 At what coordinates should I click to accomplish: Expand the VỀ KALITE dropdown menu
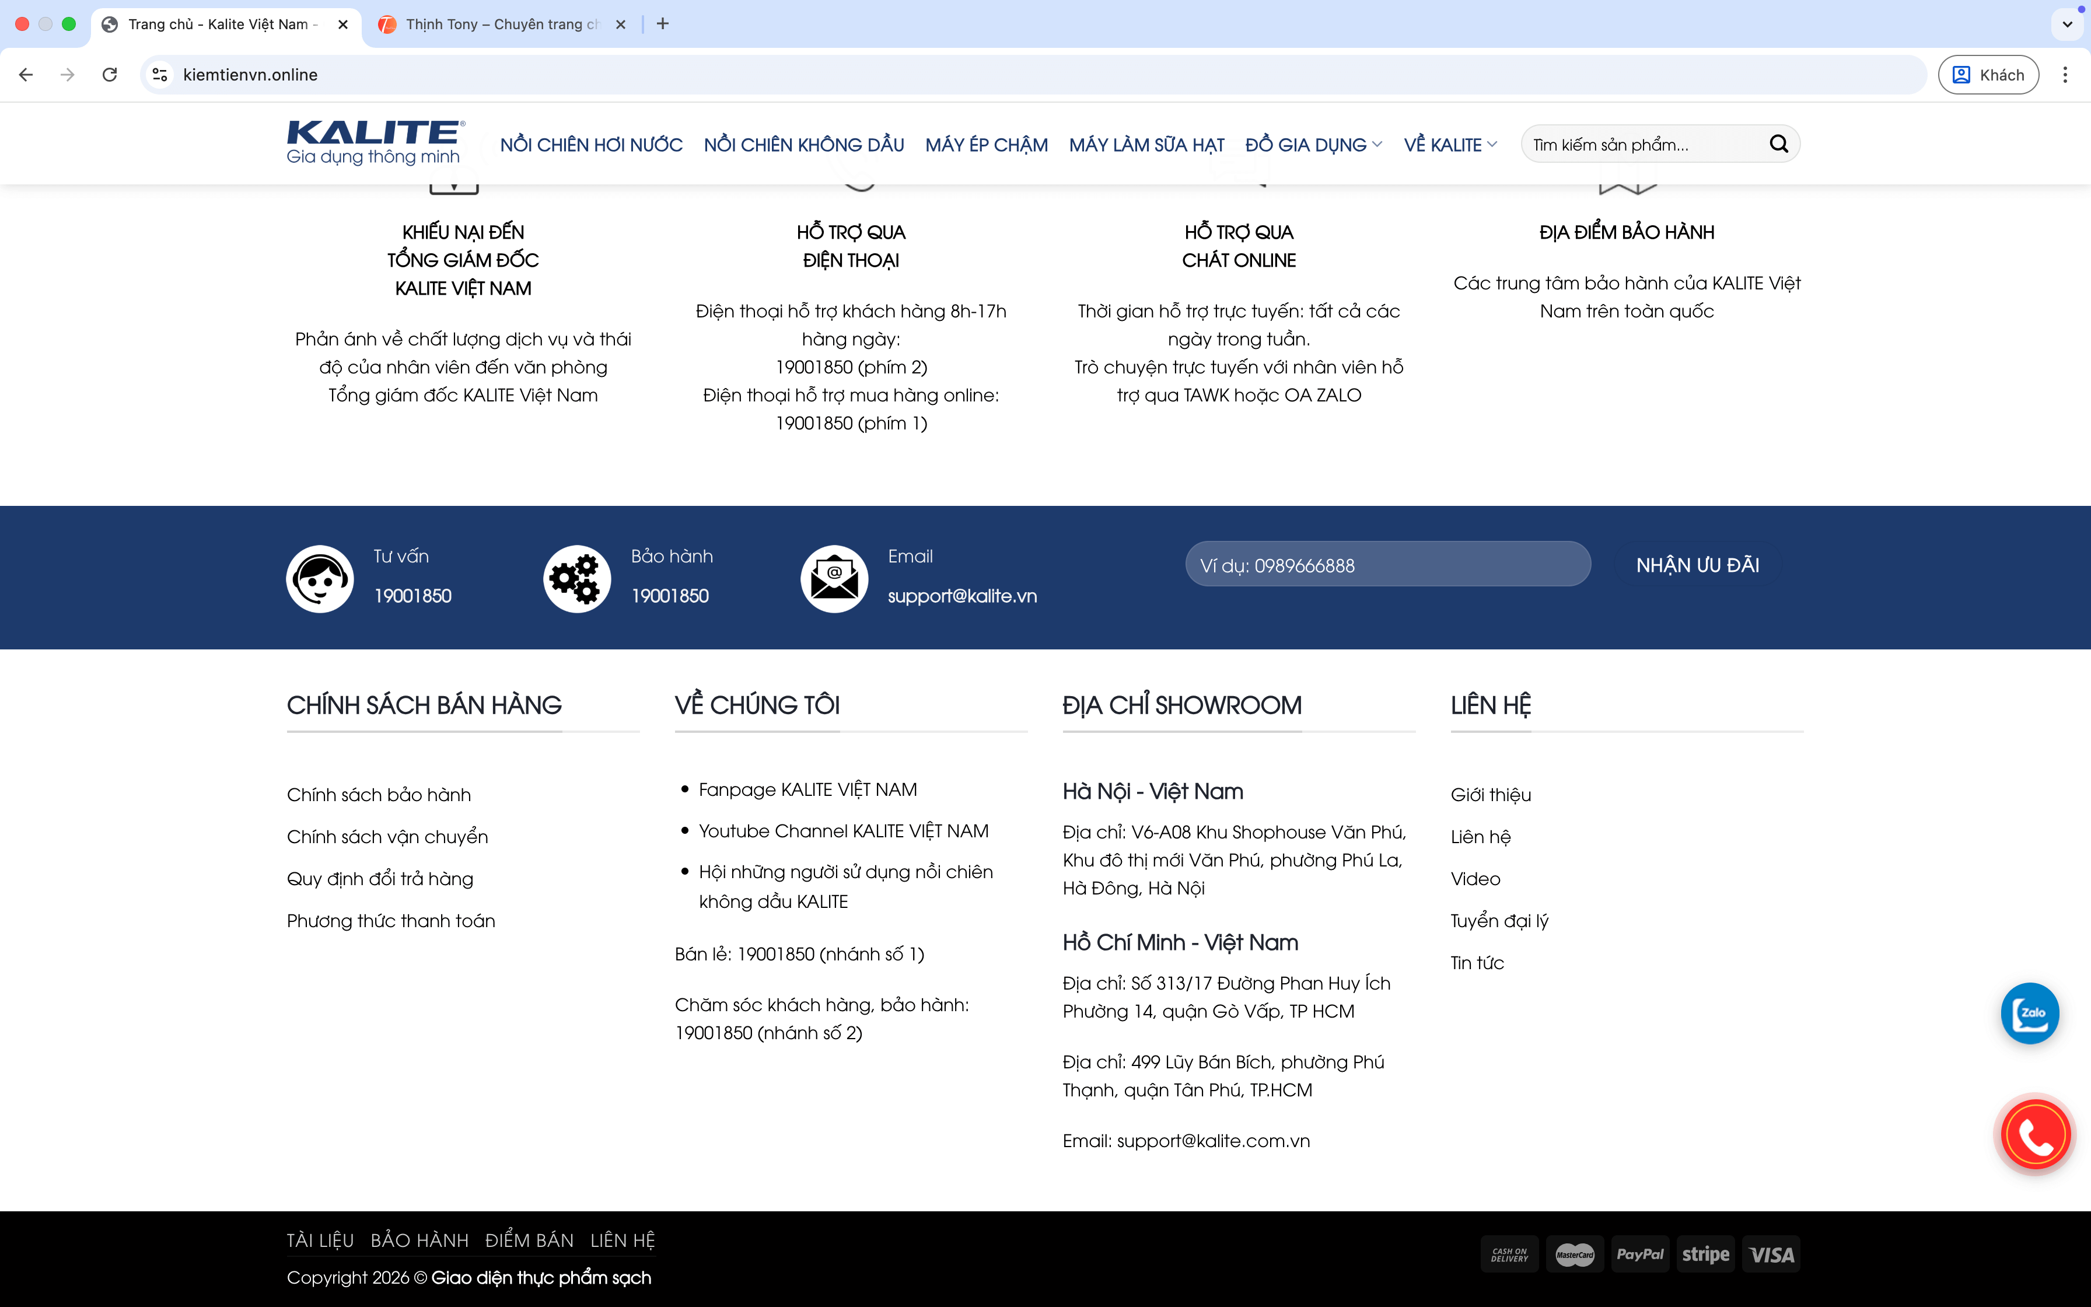[x=1450, y=145]
